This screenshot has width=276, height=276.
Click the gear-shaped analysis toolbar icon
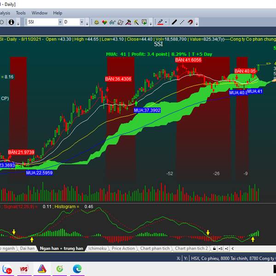click(97, 22)
